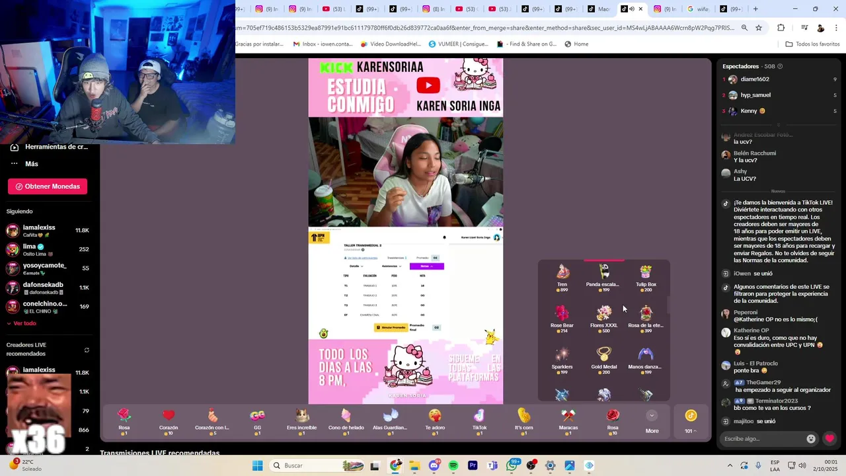Click the zoom magnifier in address bar
The image size is (846, 476).
click(x=744, y=28)
